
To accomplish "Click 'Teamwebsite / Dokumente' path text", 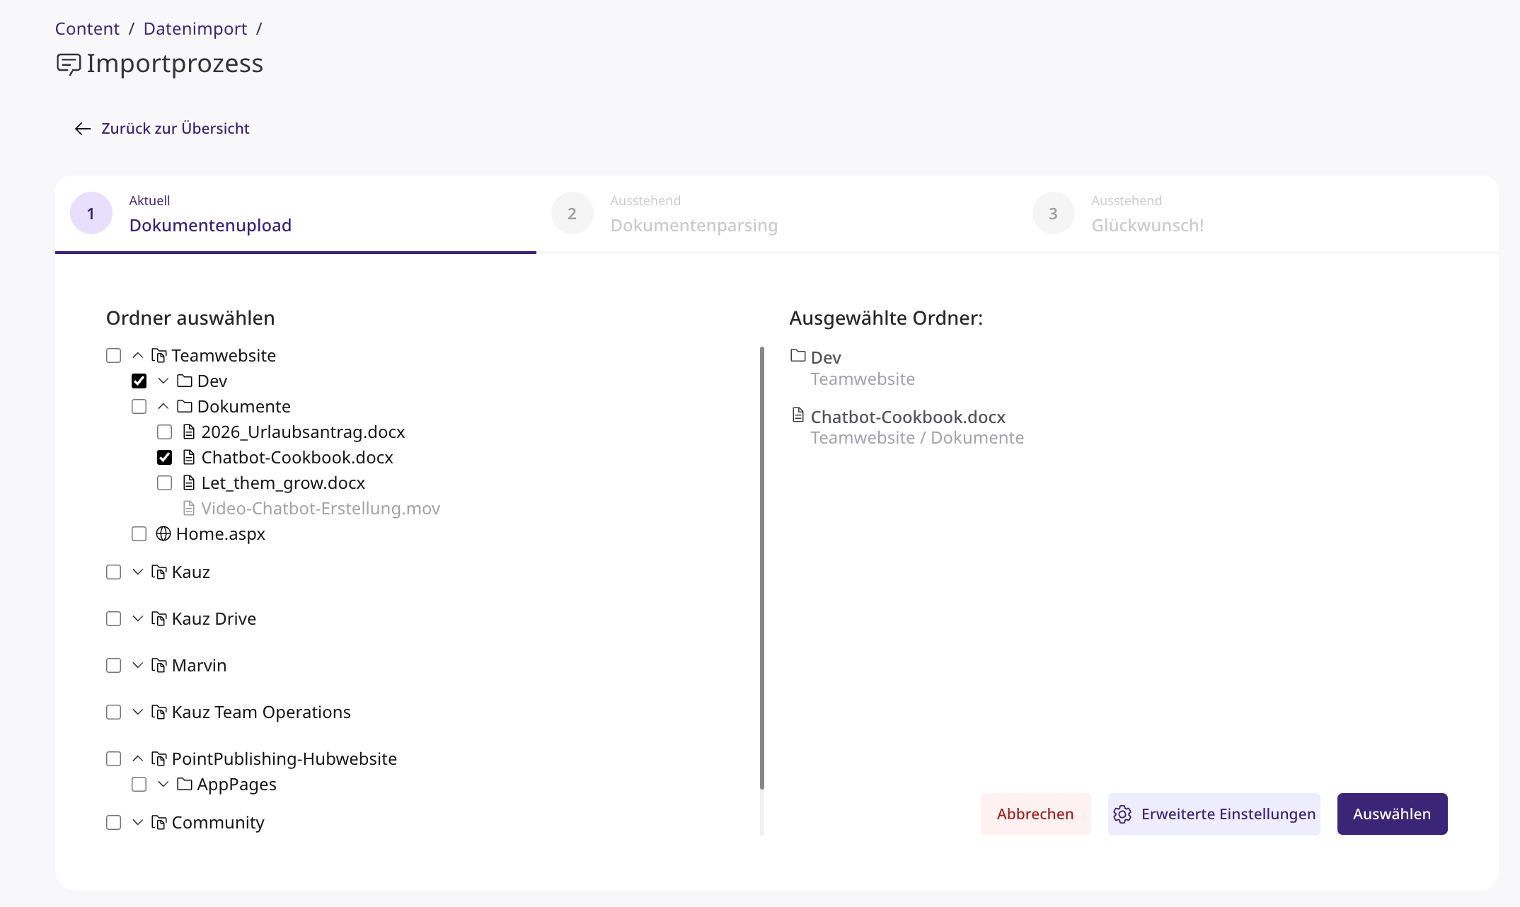I will tap(917, 438).
